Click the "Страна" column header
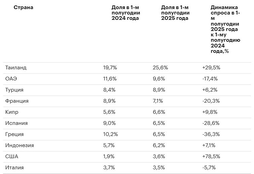Image resolution: width=254 pixels, height=174 pixels. tap(23, 7)
